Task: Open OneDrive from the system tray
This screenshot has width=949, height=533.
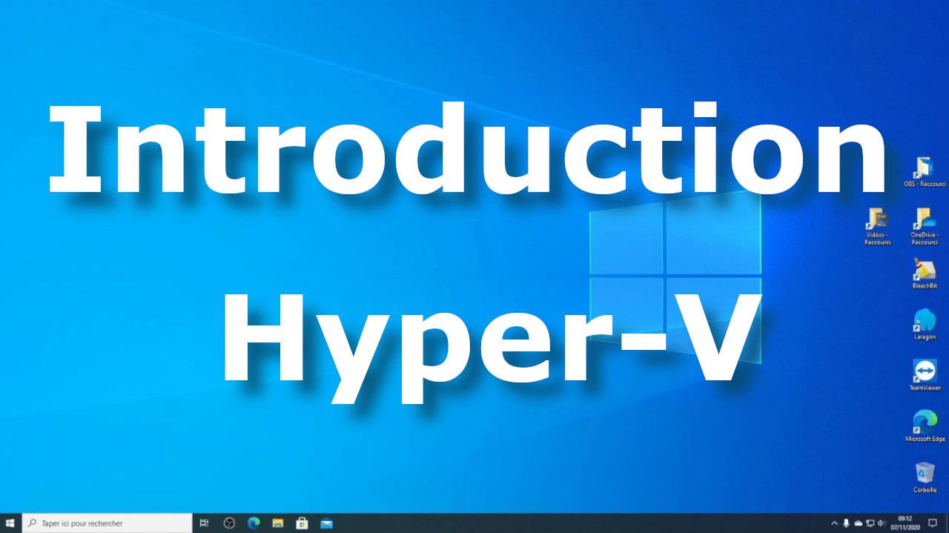Action: [858, 523]
